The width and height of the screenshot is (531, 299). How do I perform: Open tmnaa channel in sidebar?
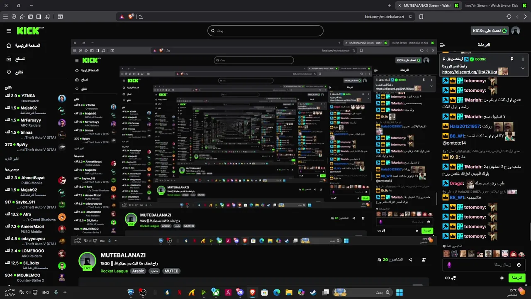[35, 135]
